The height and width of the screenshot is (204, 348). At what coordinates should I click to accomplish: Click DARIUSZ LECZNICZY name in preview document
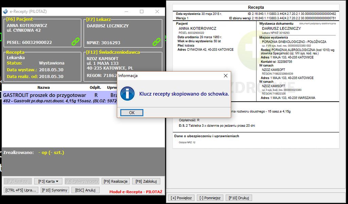(x=281, y=28)
